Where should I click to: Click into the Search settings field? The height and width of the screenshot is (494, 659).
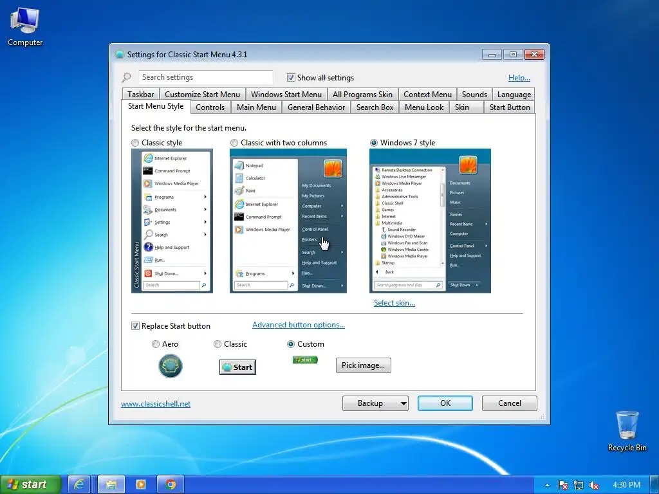[205, 77]
